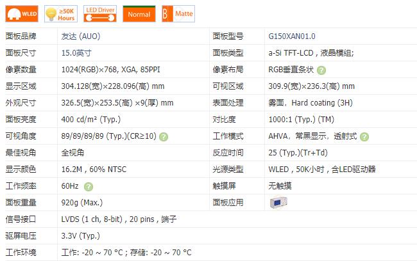
Task: Click the 工作环境 row label
Action: pyautogui.click(x=21, y=253)
